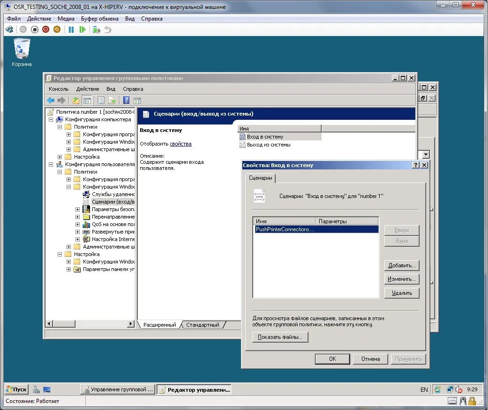The width and height of the screenshot is (488, 410).
Task: Collapse Конфигурация компьютера tree node
Action: coord(51,119)
